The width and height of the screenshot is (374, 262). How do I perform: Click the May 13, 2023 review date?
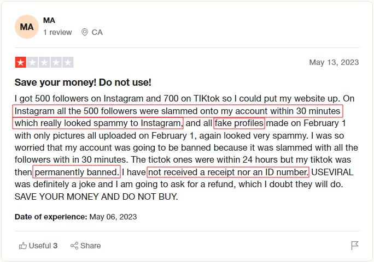click(334, 62)
